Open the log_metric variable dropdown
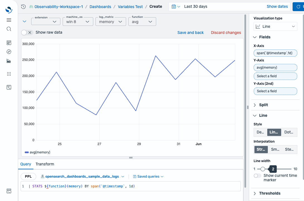The width and height of the screenshot is (304, 201). (111, 21)
